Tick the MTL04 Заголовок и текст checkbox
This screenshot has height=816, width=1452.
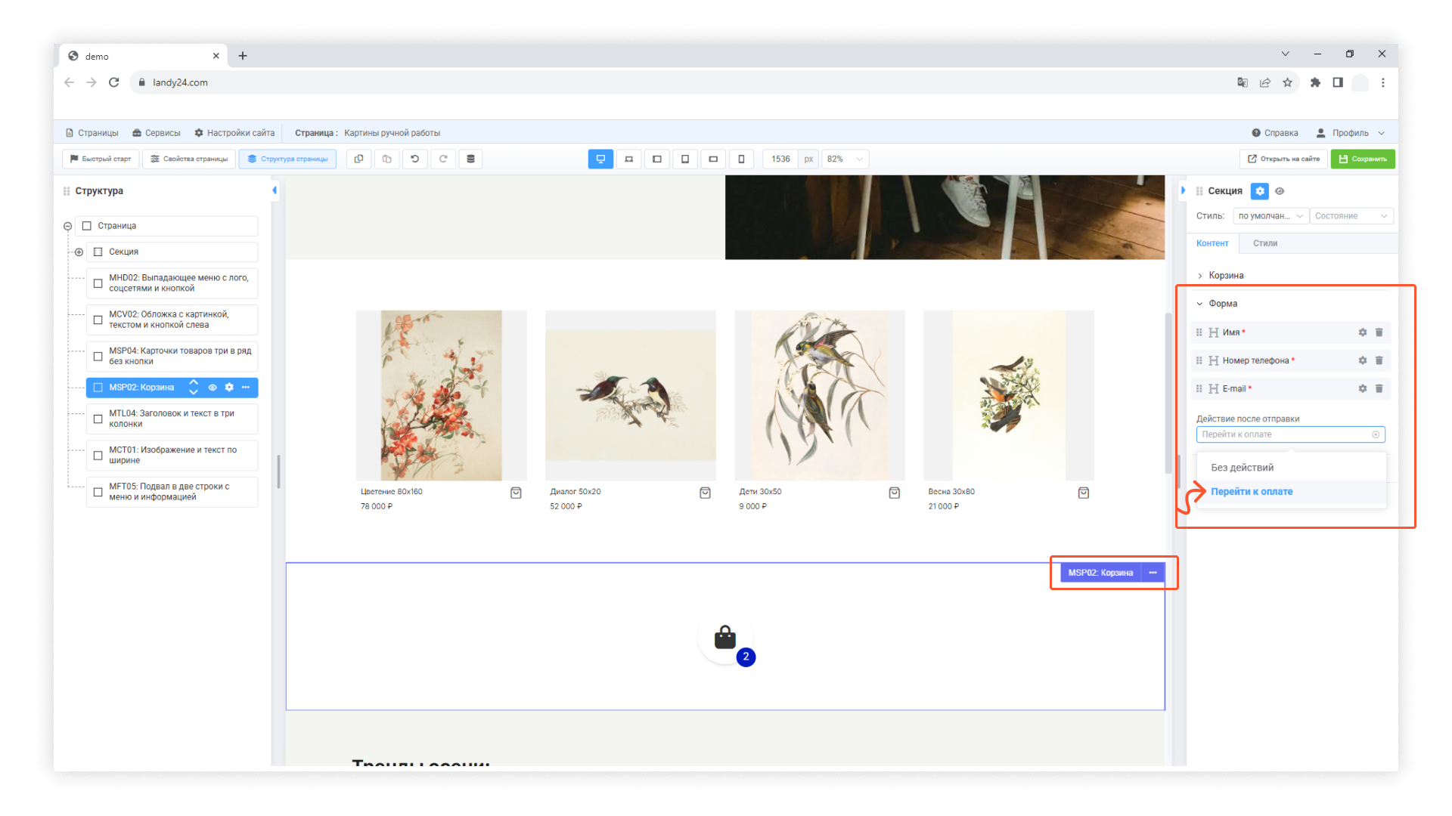98,419
